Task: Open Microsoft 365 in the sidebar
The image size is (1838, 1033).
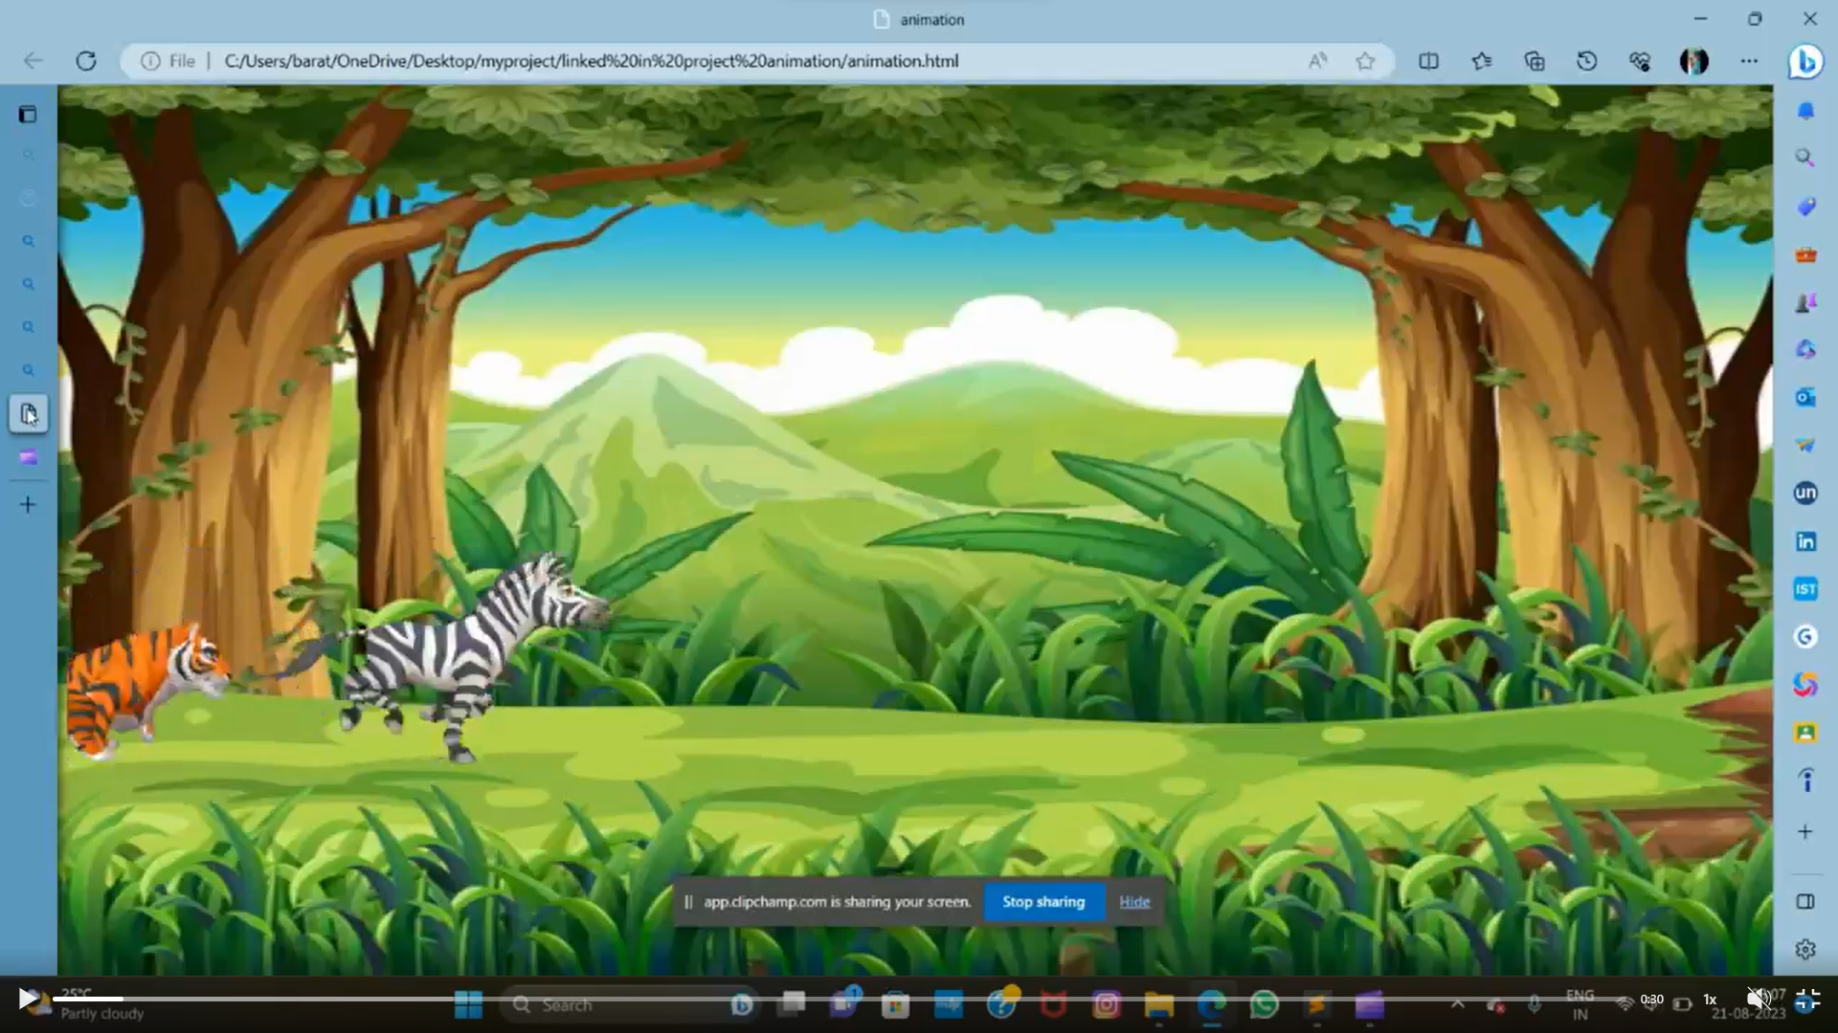Action: pos(1805,349)
